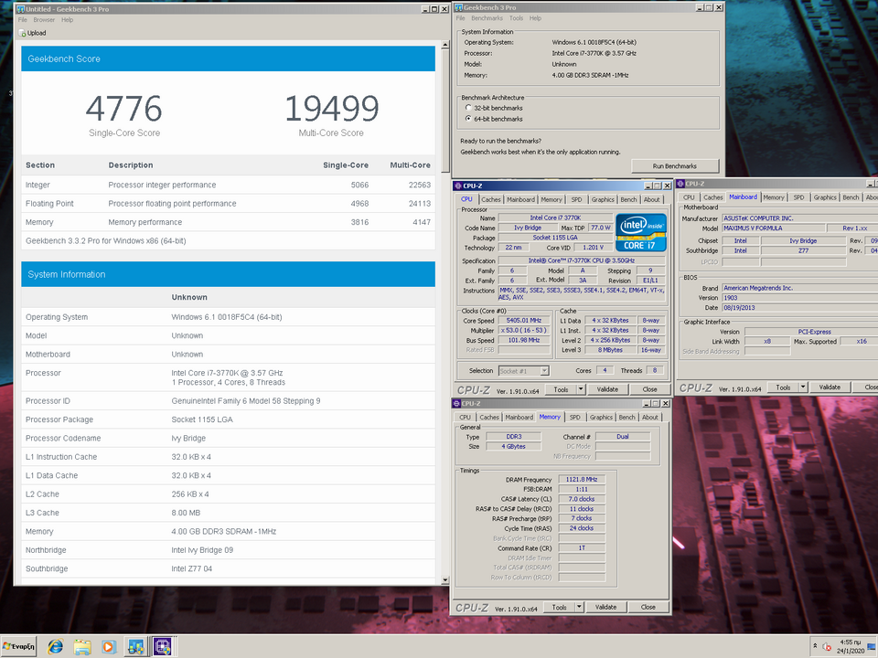Open File menu in the Untitled results window
878x658 pixels.
tap(22, 19)
